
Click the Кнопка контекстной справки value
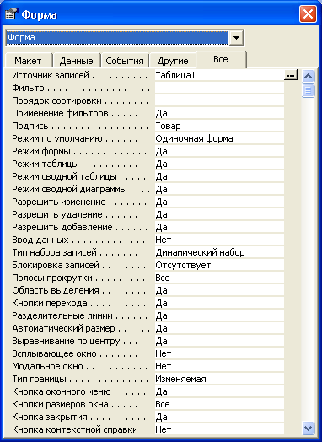point(219,429)
